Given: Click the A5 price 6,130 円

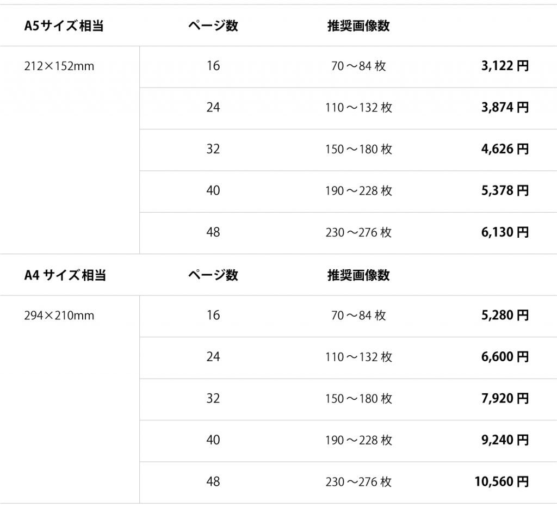Looking at the screenshot, I should [505, 232].
